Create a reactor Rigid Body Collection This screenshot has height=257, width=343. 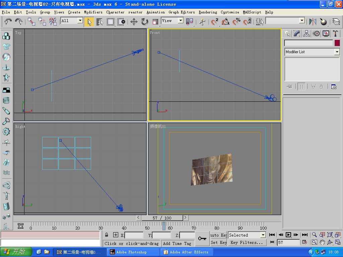coord(6,36)
